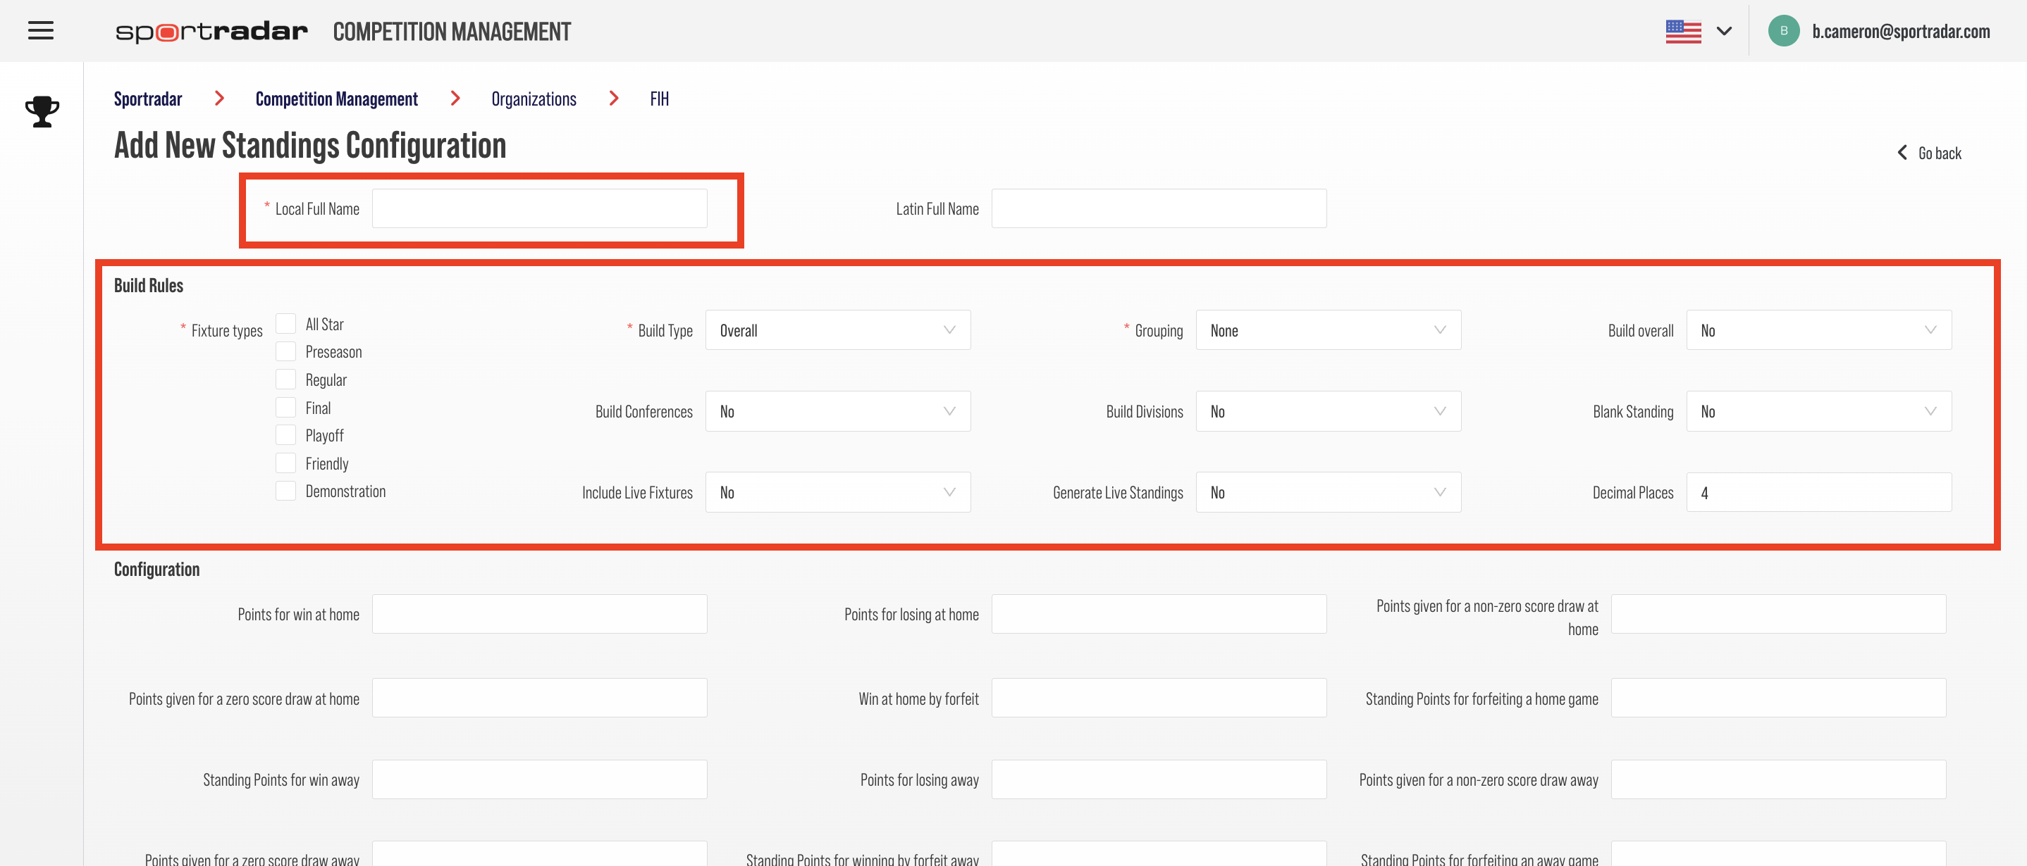Screen dimensions: 2027x866
Task: Click Points for losing at home field
Action: pyautogui.click(x=1158, y=614)
